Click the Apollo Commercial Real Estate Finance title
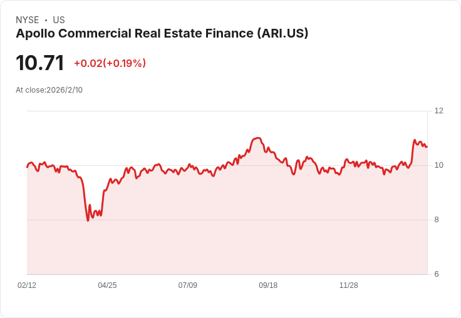This screenshot has height=318, width=461. [162, 34]
